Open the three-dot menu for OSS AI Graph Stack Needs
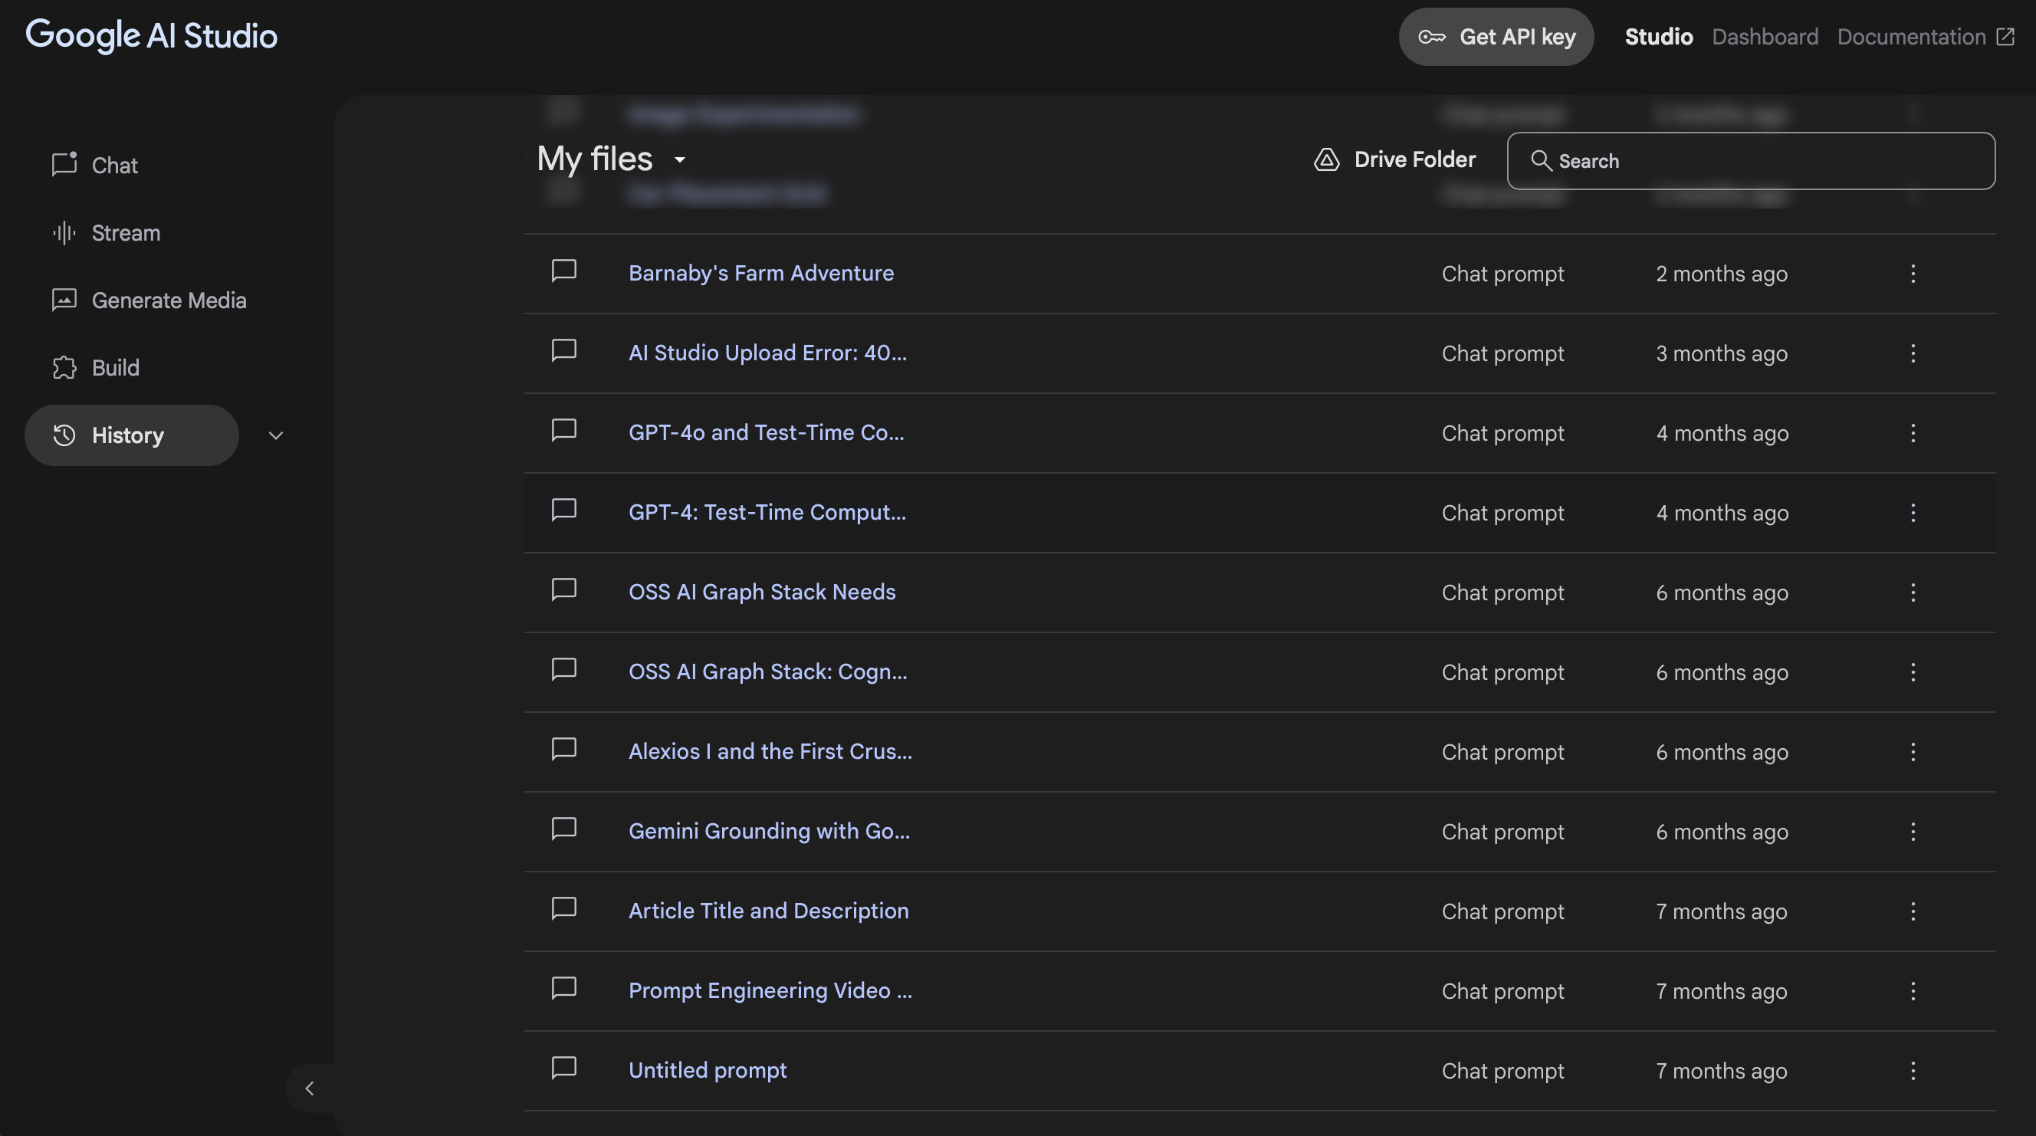 coord(1913,592)
